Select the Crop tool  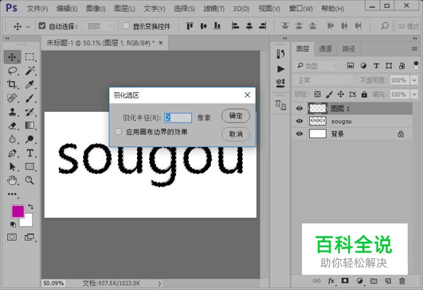12,84
